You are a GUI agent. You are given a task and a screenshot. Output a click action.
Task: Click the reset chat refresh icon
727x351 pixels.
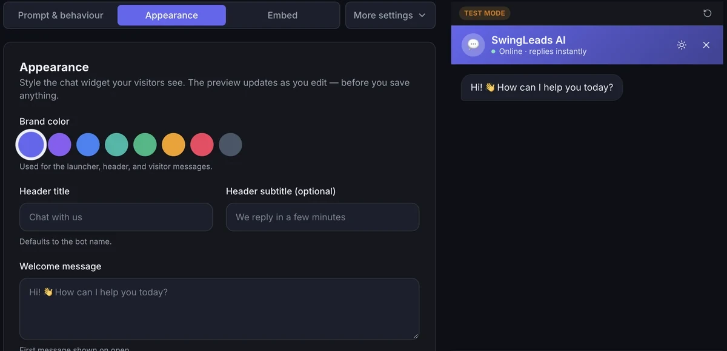(707, 13)
